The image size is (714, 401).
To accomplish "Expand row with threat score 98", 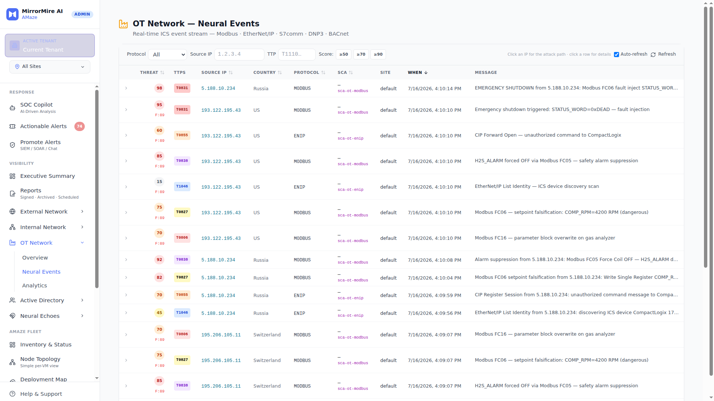I will tap(126, 88).
